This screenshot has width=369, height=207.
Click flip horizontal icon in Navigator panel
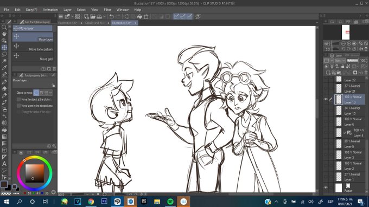coord(360,49)
